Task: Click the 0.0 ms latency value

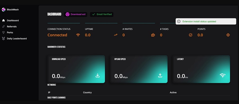Action: click(x=182, y=76)
